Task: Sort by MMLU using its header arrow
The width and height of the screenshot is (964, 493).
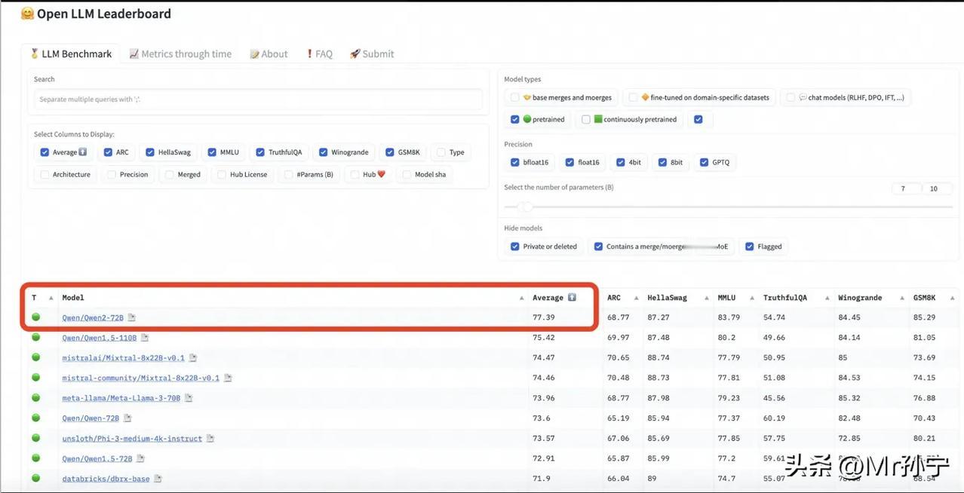Action: point(752,298)
